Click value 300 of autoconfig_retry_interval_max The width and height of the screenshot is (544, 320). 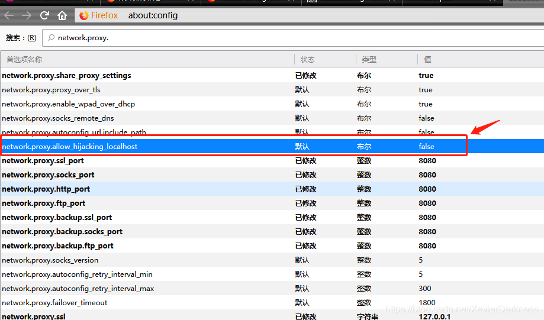tap(425, 289)
